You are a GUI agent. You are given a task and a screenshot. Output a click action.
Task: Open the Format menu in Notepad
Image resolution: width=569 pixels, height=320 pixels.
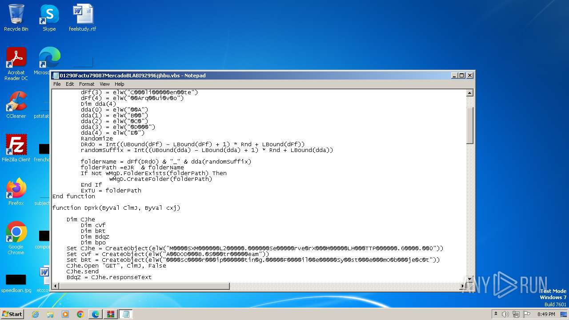(87, 84)
